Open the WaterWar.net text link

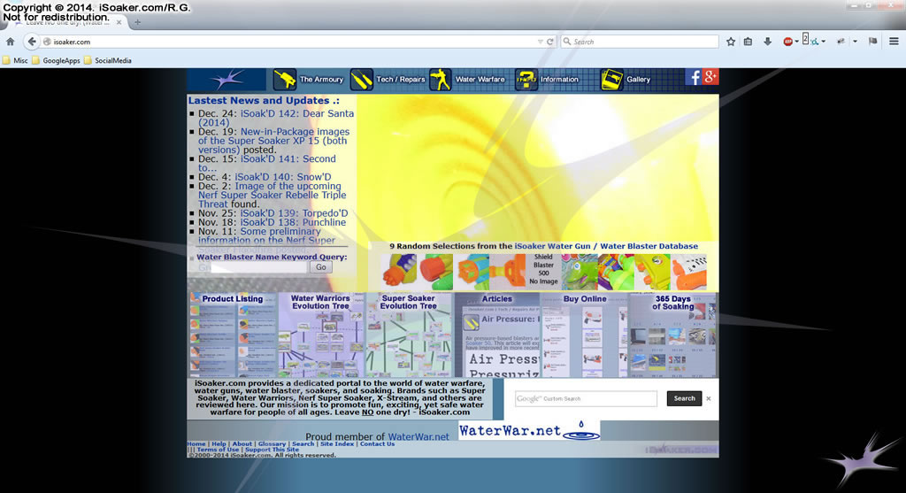pyautogui.click(x=418, y=437)
